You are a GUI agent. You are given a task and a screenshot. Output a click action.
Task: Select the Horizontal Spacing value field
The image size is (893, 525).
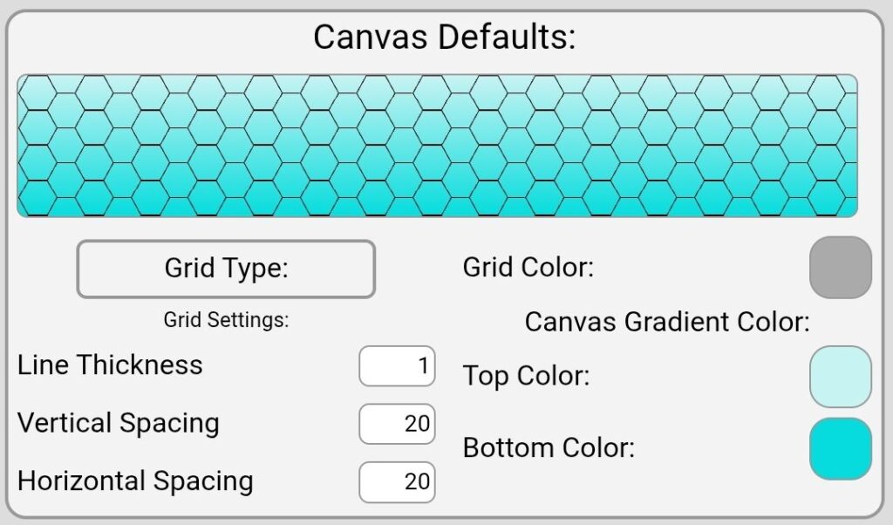click(398, 481)
